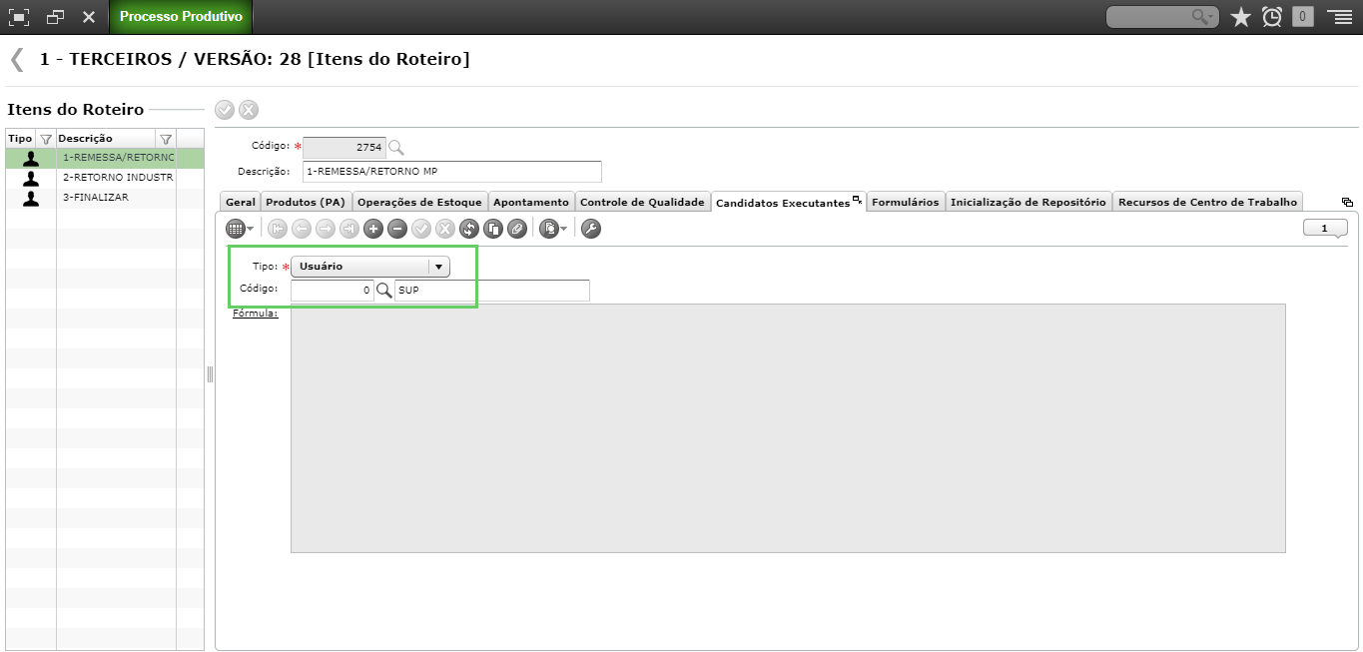Viewport: 1363px width, 652px height.
Task: Switch to the Geral tab
Action: pyautogui.click(x=240, y=202)
